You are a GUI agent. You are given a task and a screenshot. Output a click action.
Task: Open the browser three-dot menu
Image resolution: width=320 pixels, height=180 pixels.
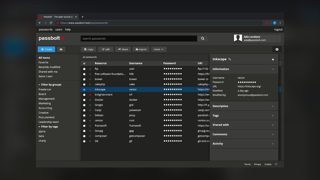[x=280, y=23]
